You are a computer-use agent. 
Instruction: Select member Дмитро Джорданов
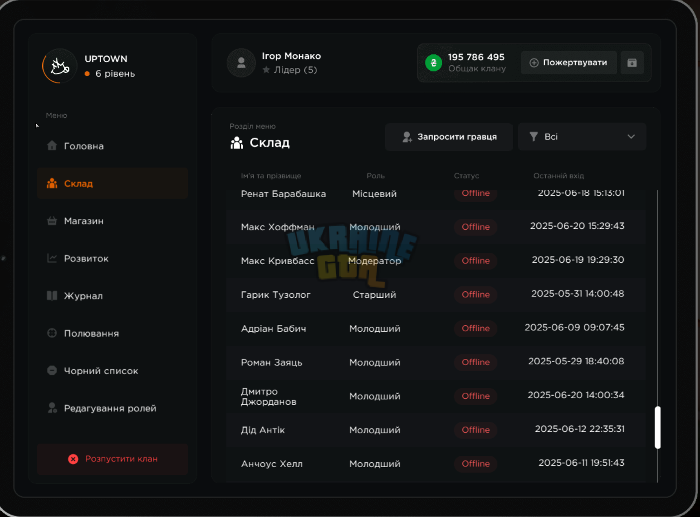[269, 396]
